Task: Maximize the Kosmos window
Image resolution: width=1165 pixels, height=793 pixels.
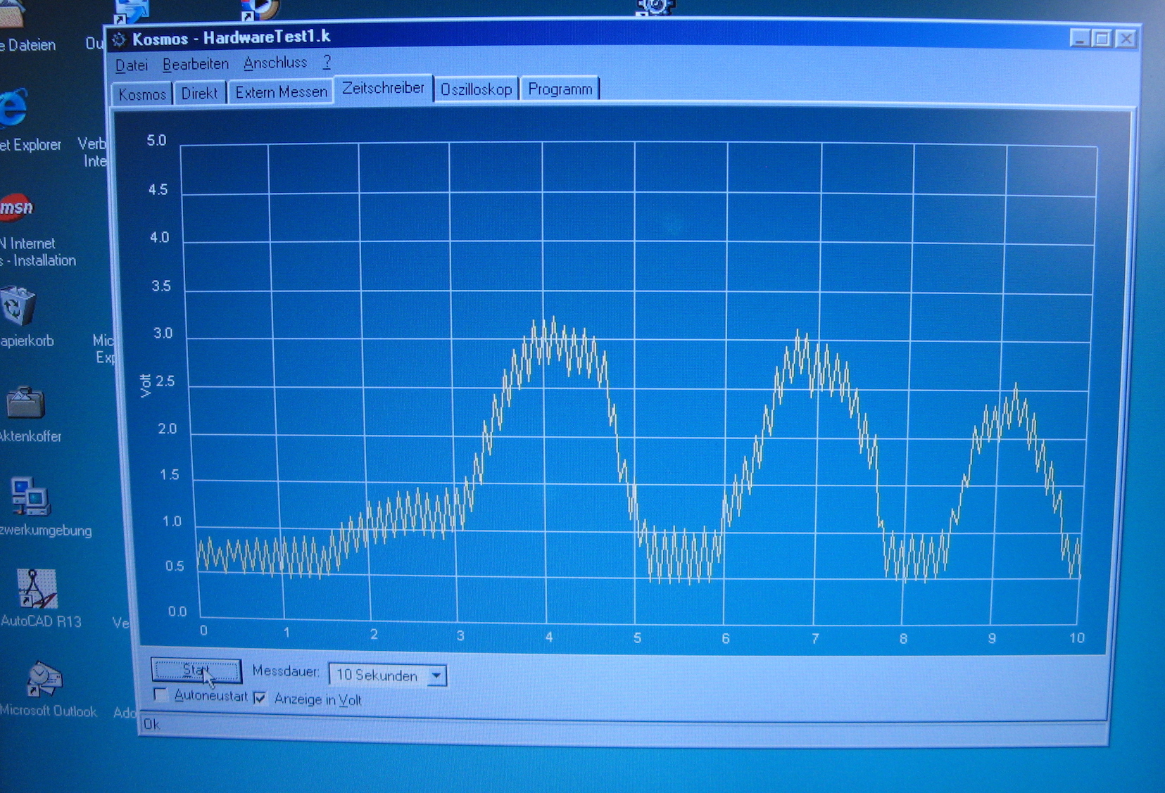Action: (1103, 38)
